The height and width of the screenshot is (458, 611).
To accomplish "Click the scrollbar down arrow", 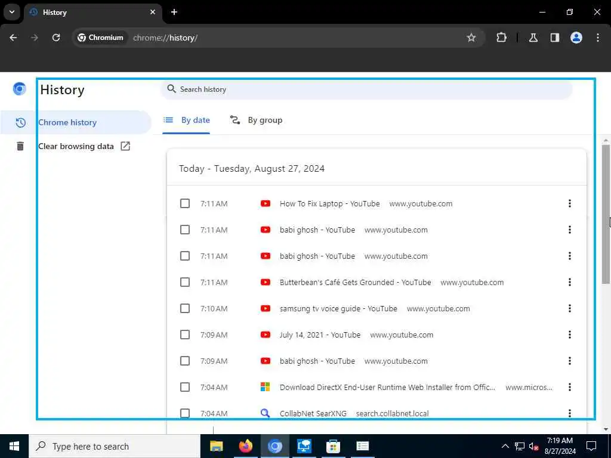I will (x=606, y=429).
